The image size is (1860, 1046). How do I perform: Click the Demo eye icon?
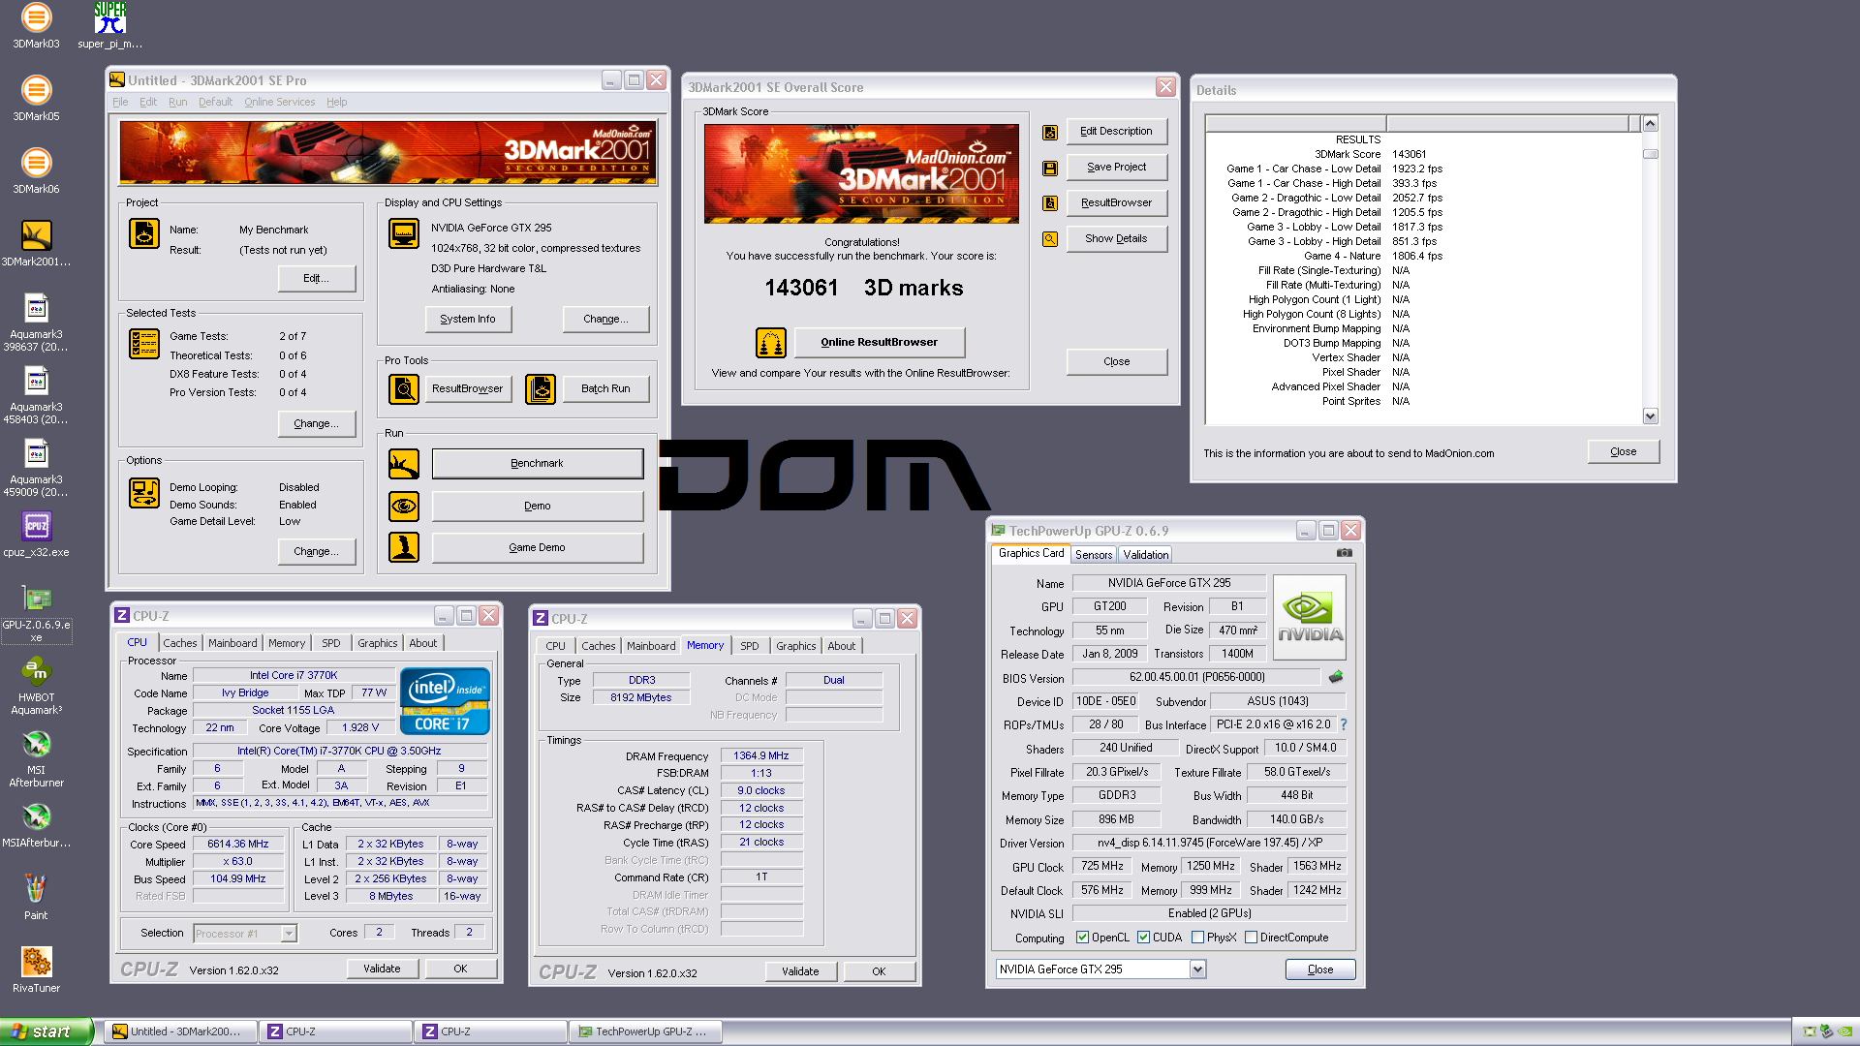(404, 506)
